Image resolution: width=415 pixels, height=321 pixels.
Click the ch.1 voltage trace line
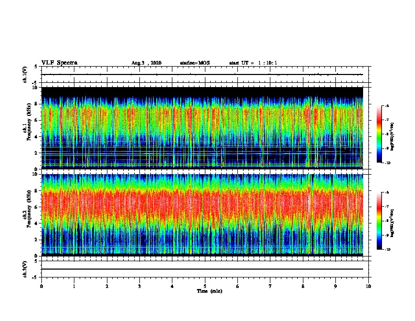[202, 74]
